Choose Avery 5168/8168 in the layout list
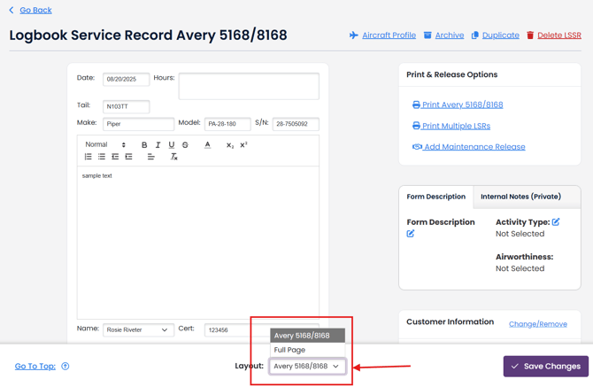Image resolution: width=593 pixels, height=387 pixels. [307, 336]
